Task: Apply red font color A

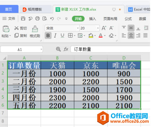Action: (100, 36)
